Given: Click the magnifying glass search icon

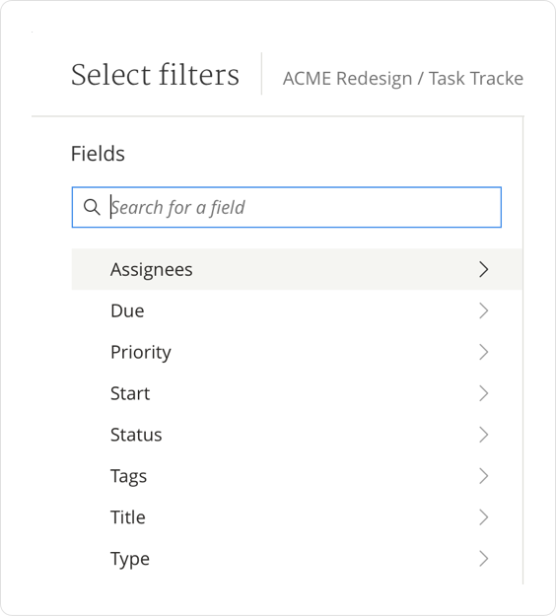Looking at the screenshot, I should [92, 207].
